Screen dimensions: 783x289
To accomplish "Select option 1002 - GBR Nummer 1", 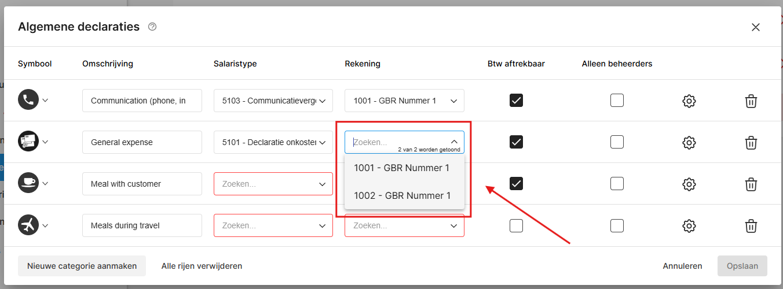I will click(404, 195).
